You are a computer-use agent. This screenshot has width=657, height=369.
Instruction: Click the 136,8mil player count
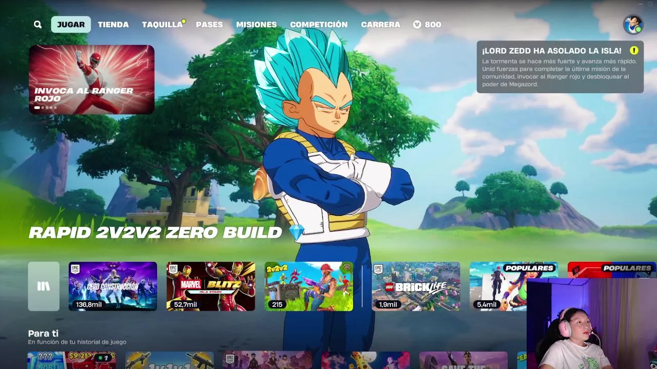click(x=89, y=304)
